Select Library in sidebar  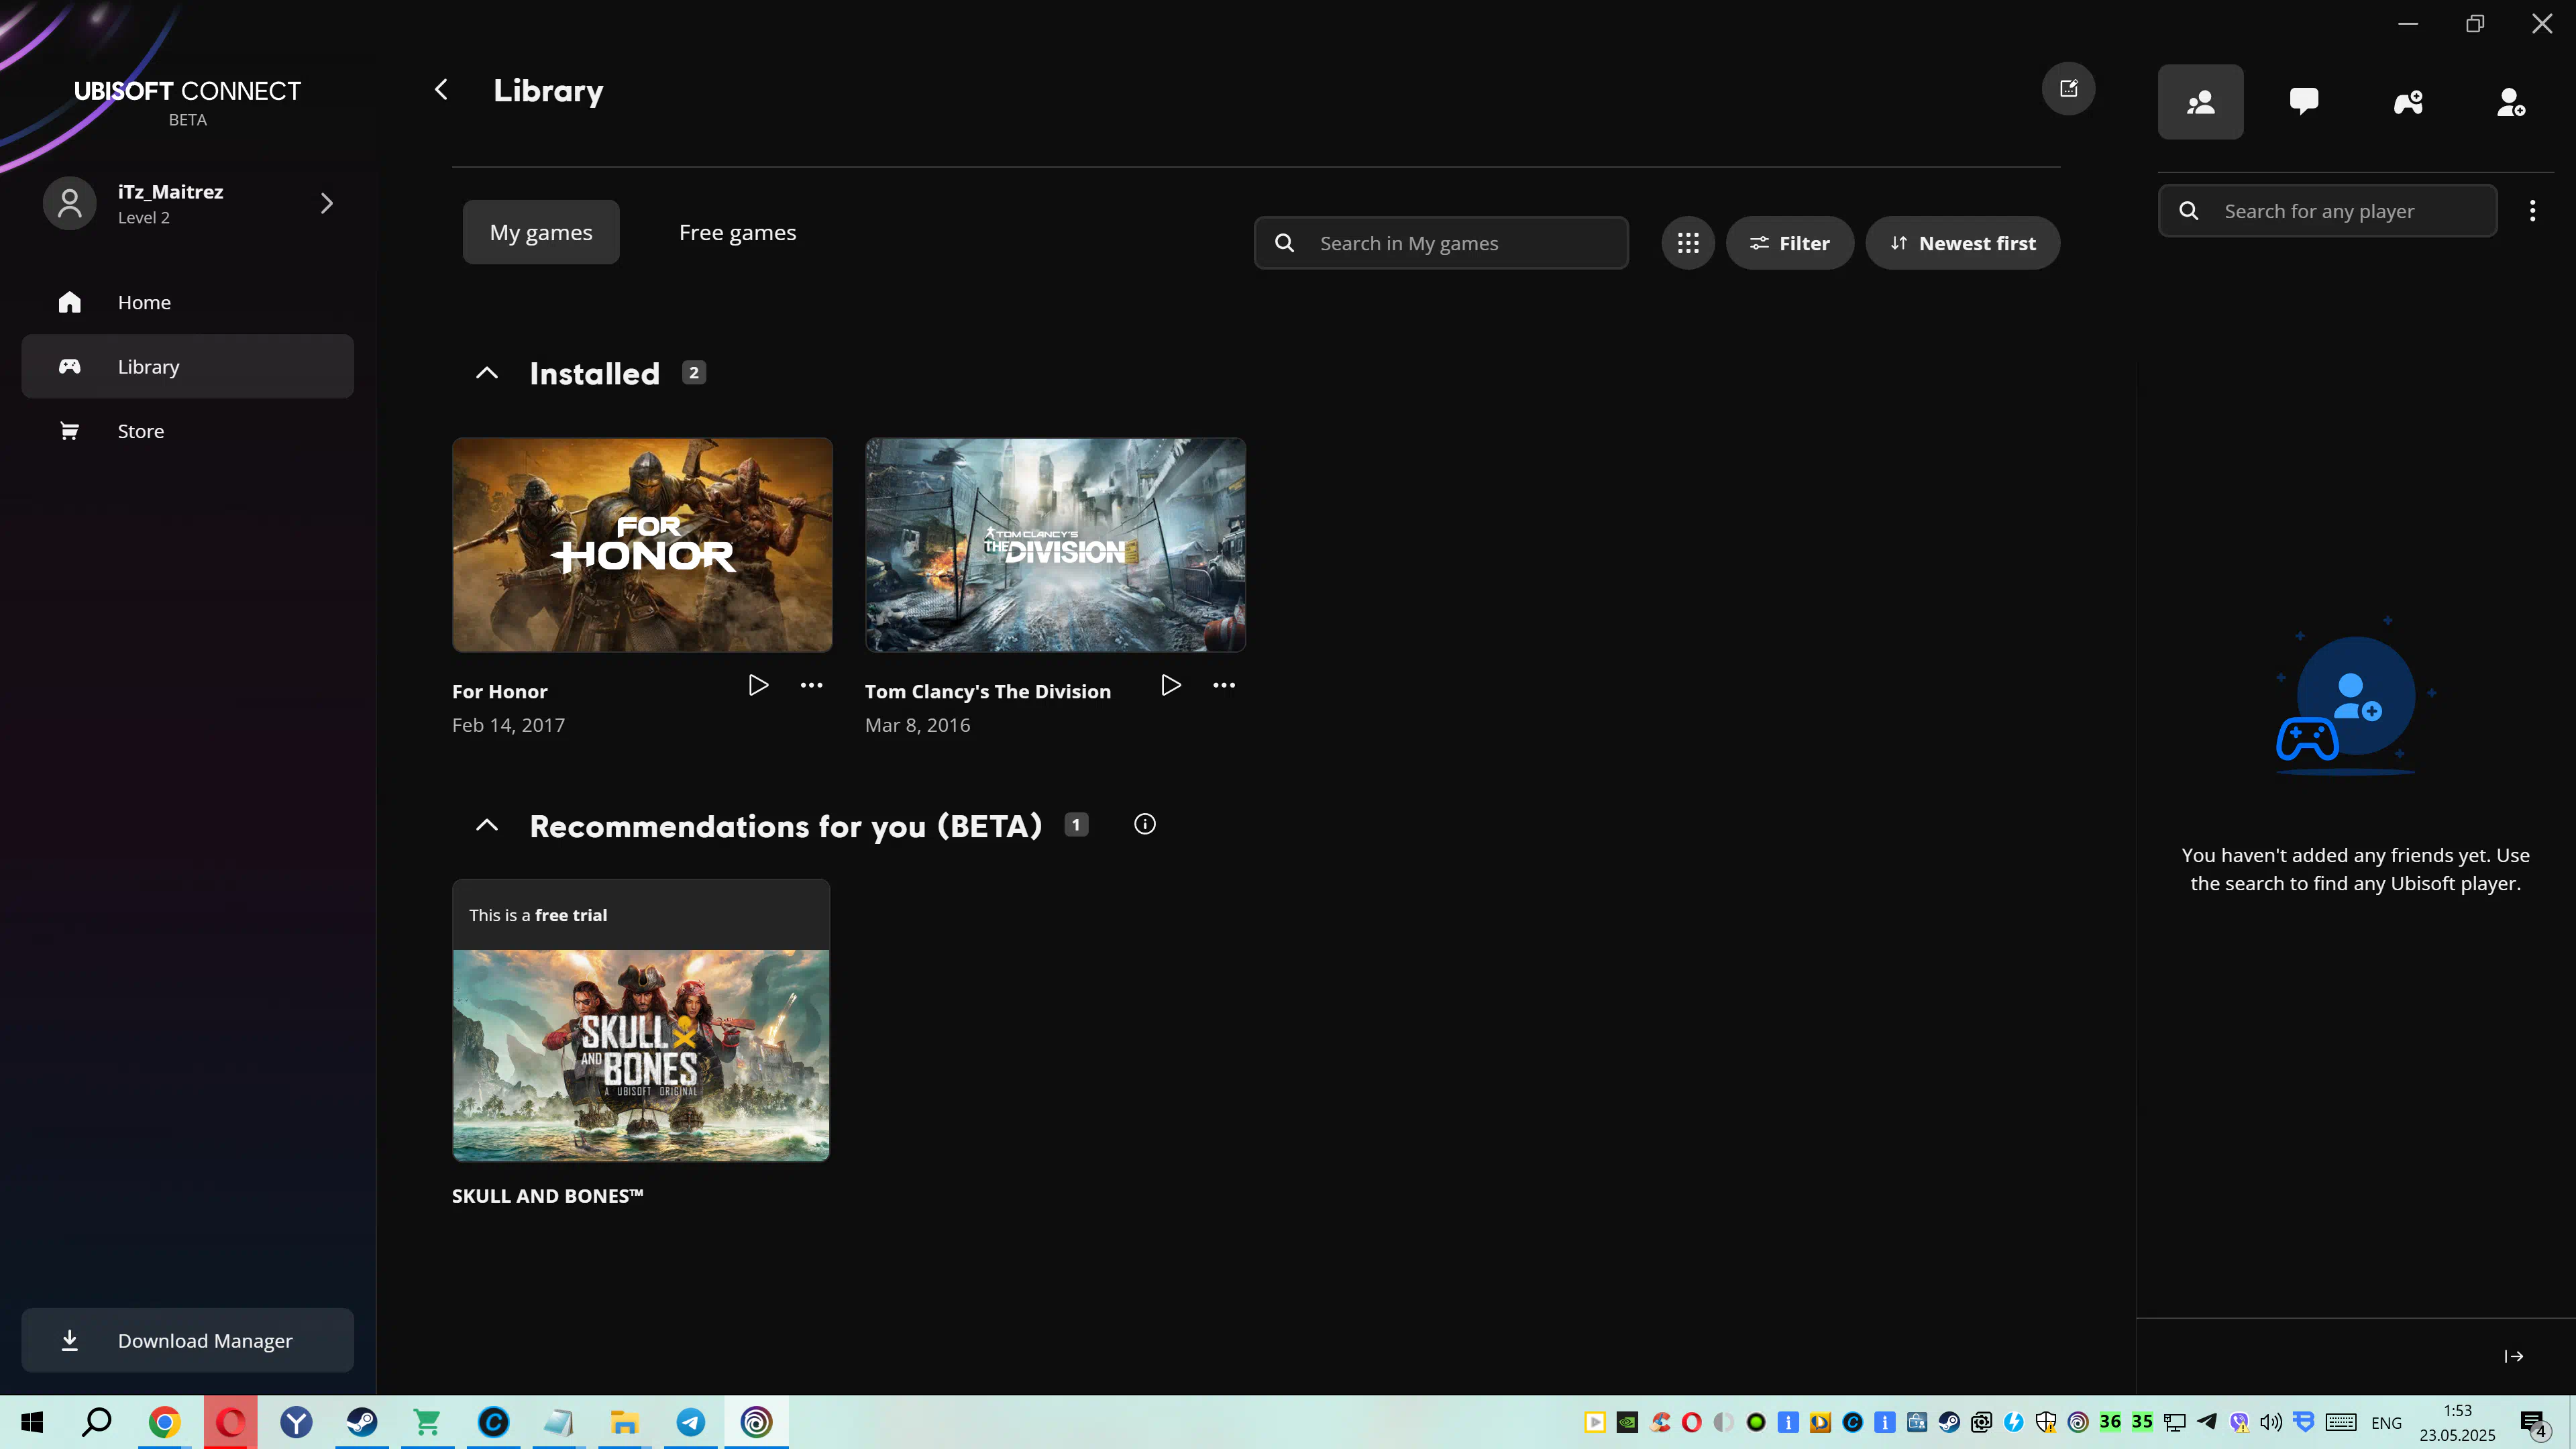(x=187, y=366)
